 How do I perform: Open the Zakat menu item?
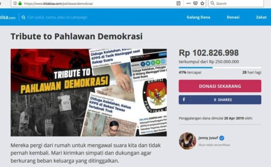click(x=261, y=17)
